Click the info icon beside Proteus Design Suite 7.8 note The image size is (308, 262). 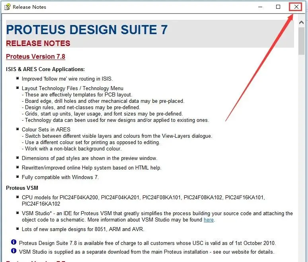[14, 242]
